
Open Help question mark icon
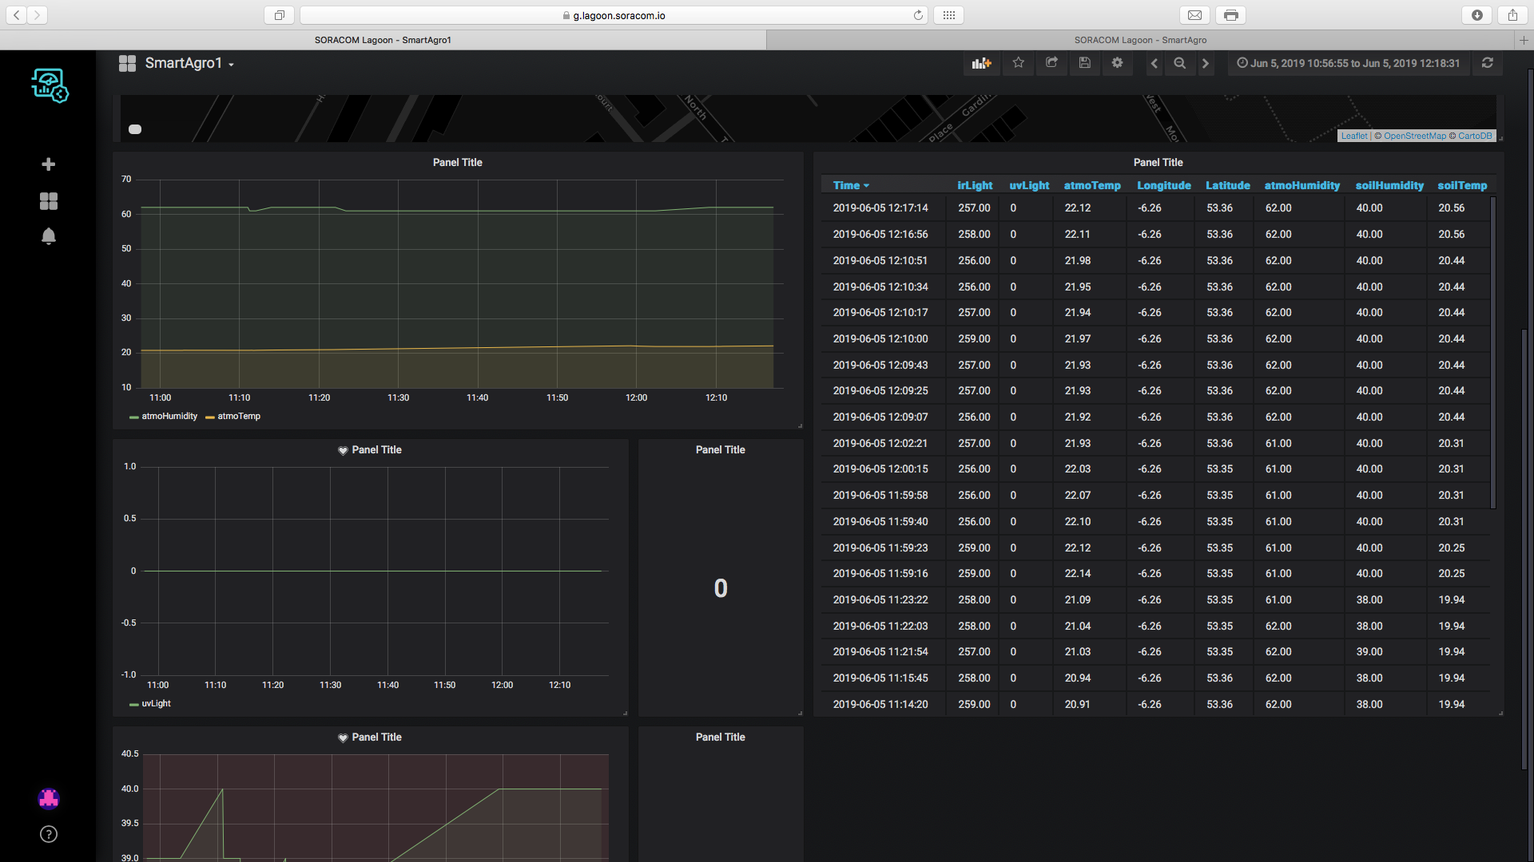tap(49, 834)
